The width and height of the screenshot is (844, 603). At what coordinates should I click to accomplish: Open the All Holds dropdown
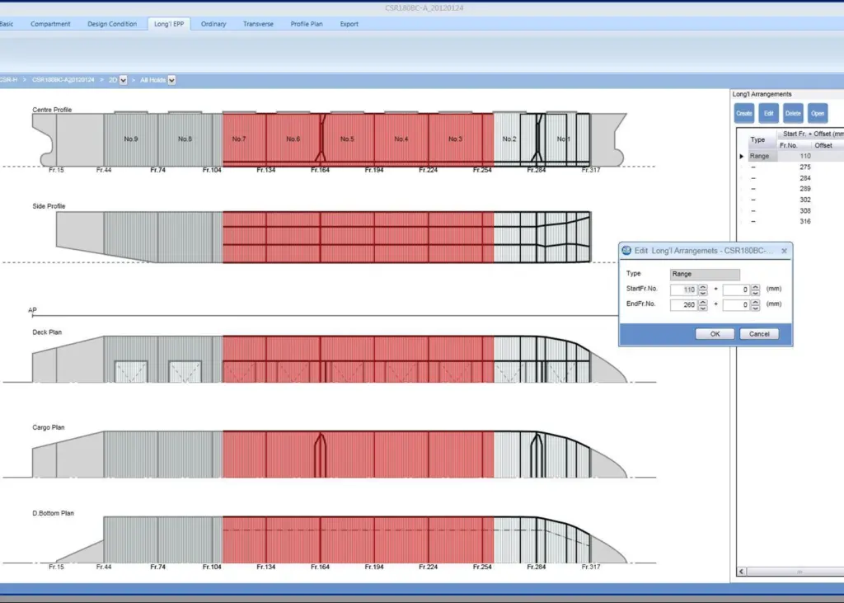[x=171, y=80]
